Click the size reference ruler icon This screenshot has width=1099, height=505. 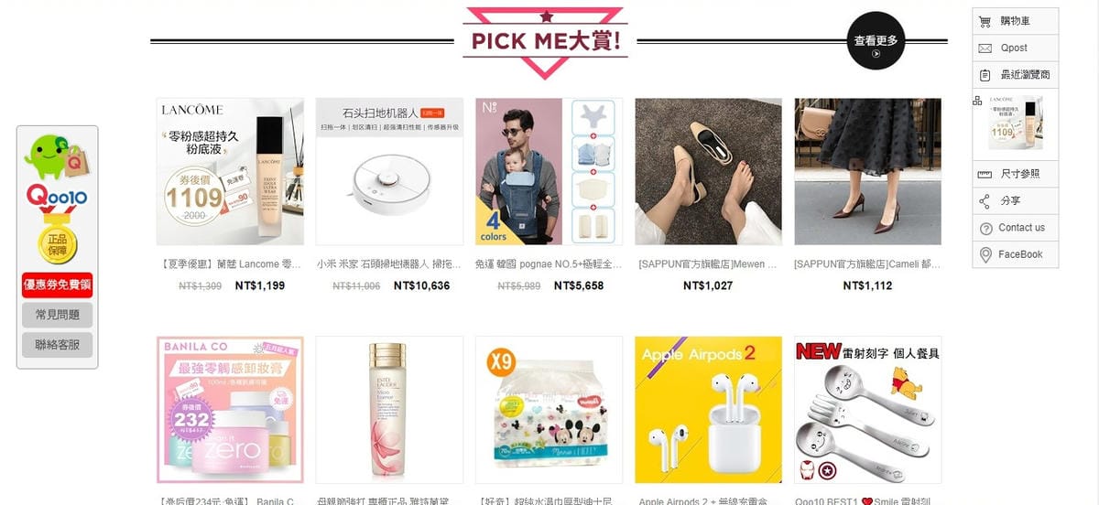point(985,174)
